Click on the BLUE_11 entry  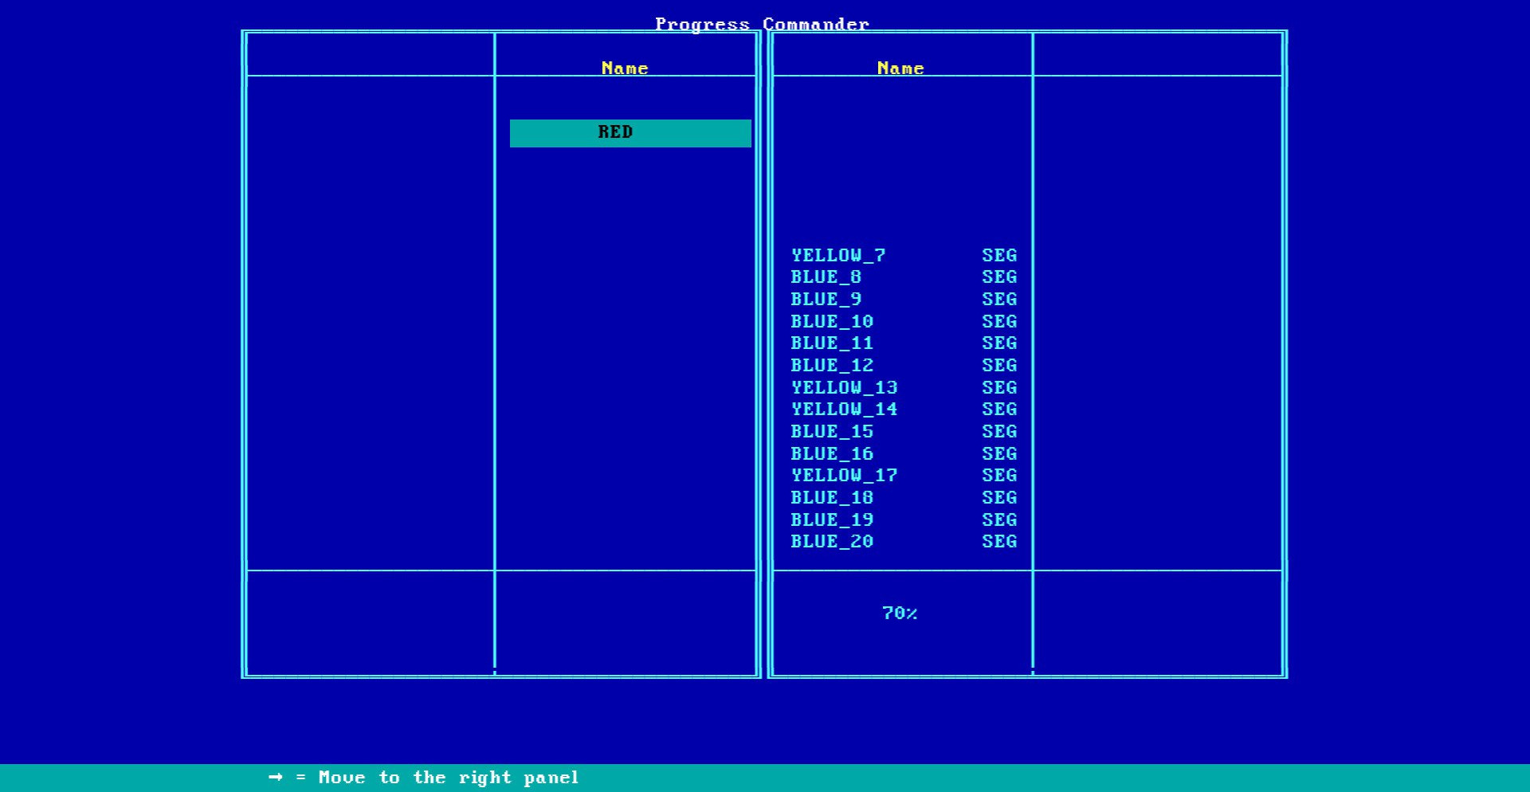[x=832, y=343]
